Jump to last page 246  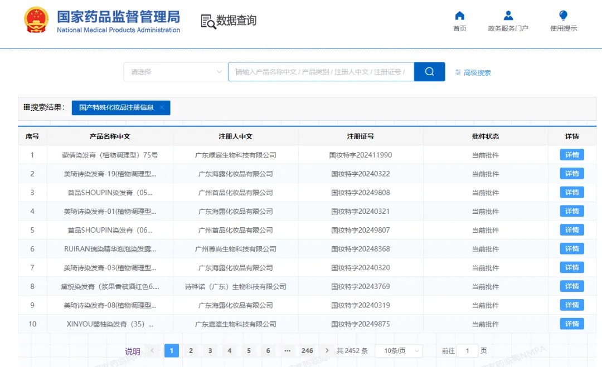pyautogui.click(x=307, y=350)
